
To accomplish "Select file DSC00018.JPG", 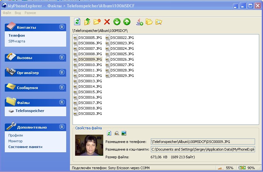I will coord(88,108).
